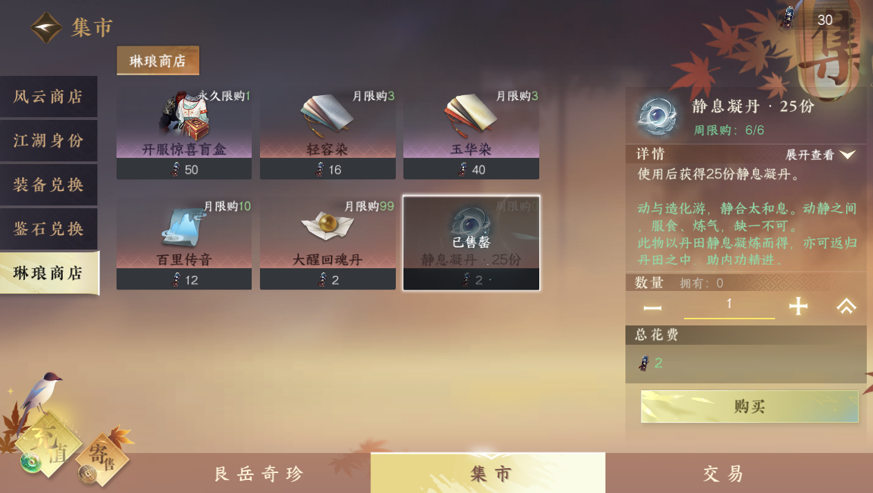Select the 轻容染 dye item icon

[327, 114]
